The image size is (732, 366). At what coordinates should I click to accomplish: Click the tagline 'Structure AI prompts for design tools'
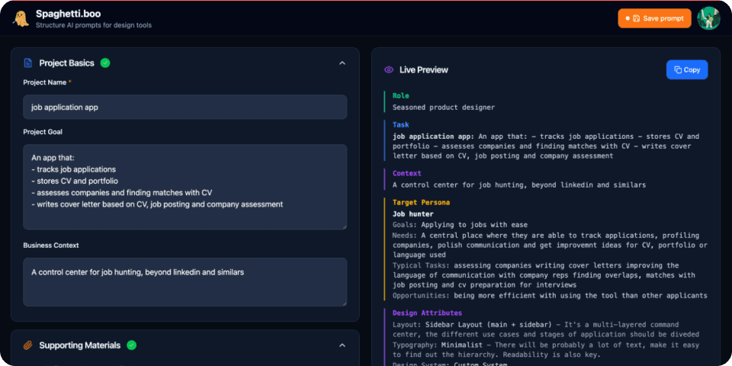(93, 25)
